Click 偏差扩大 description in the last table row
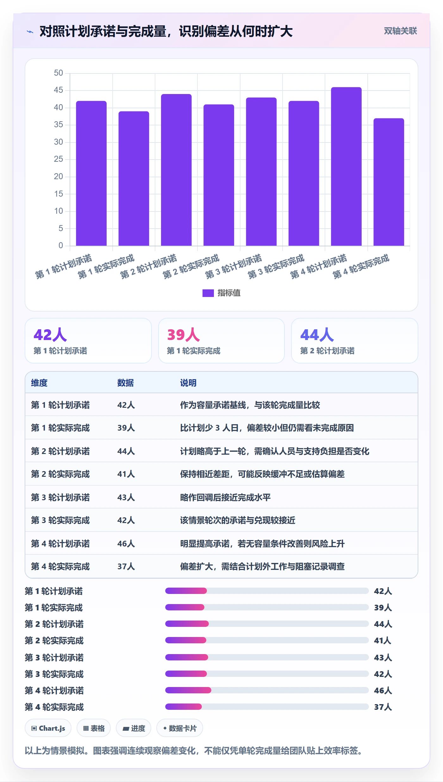 coord(262,566)
